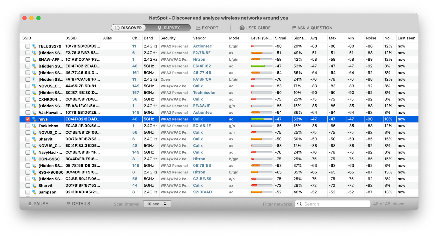Open the User Guide
The width and height of the screenshot is (438, 236).
point(255,28)
